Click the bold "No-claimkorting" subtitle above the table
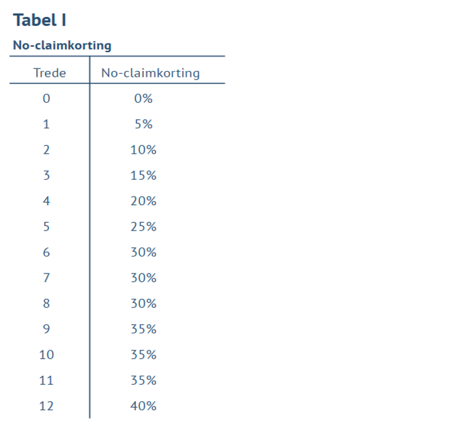Image resolution: width=475 pixels, height=433 pixels. click(62, 46)
